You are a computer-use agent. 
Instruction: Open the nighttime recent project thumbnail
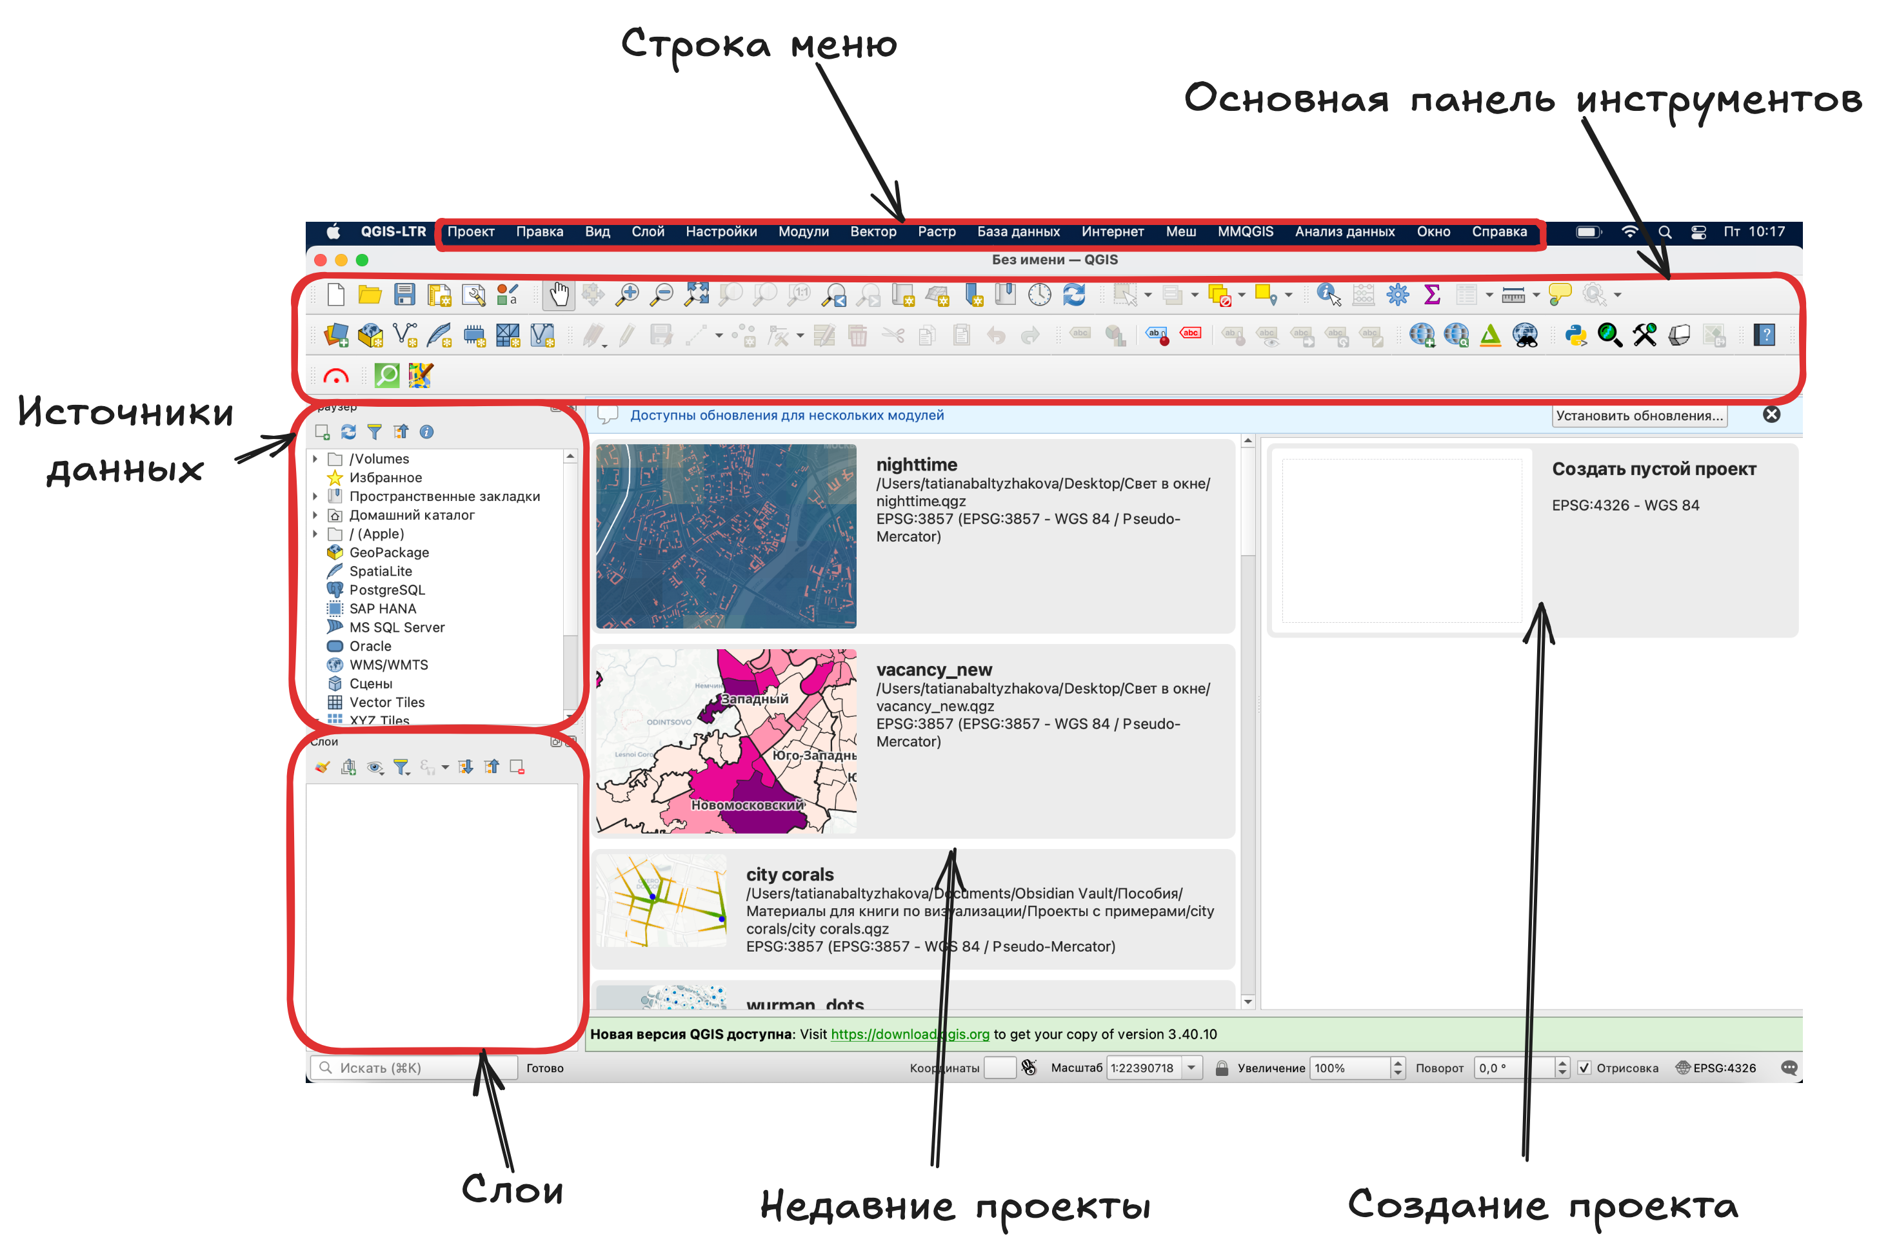[726, 536]
